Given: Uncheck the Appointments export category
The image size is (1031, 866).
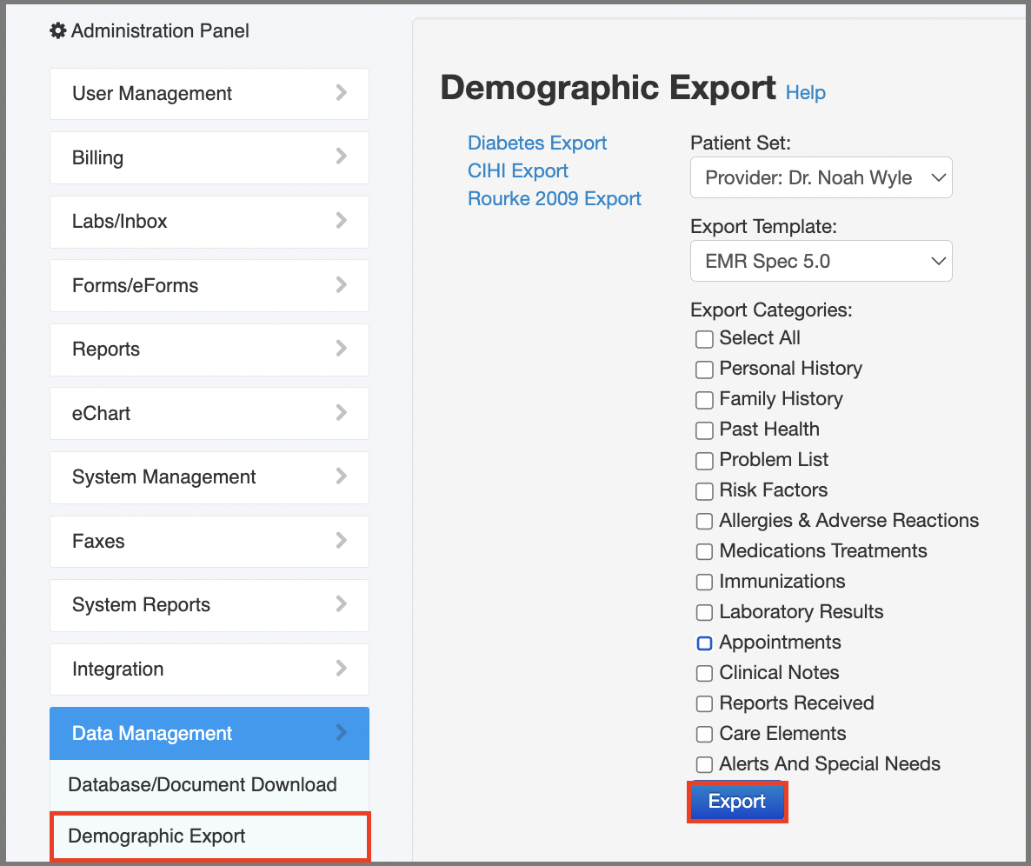Looking at the screenshot, I should [704, 643].
